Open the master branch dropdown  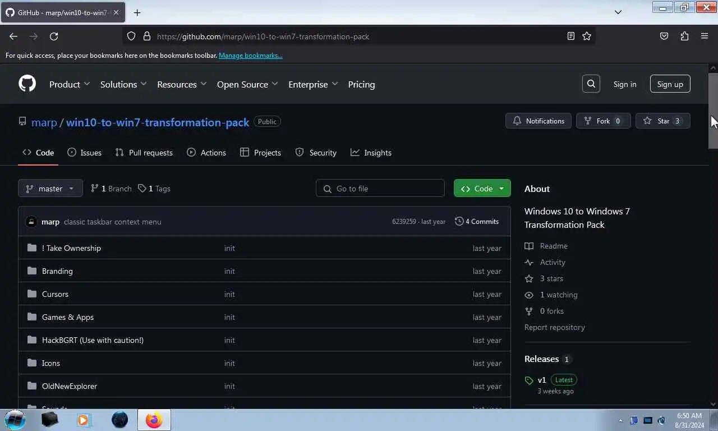click(50, 189)
